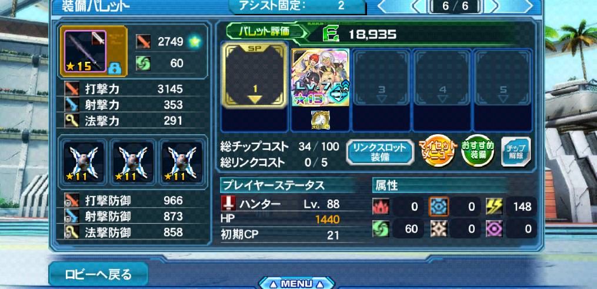Screen dimensions: 597x289
Task: Expand the bottom MENU tab
Action: (x=296, y=283)
